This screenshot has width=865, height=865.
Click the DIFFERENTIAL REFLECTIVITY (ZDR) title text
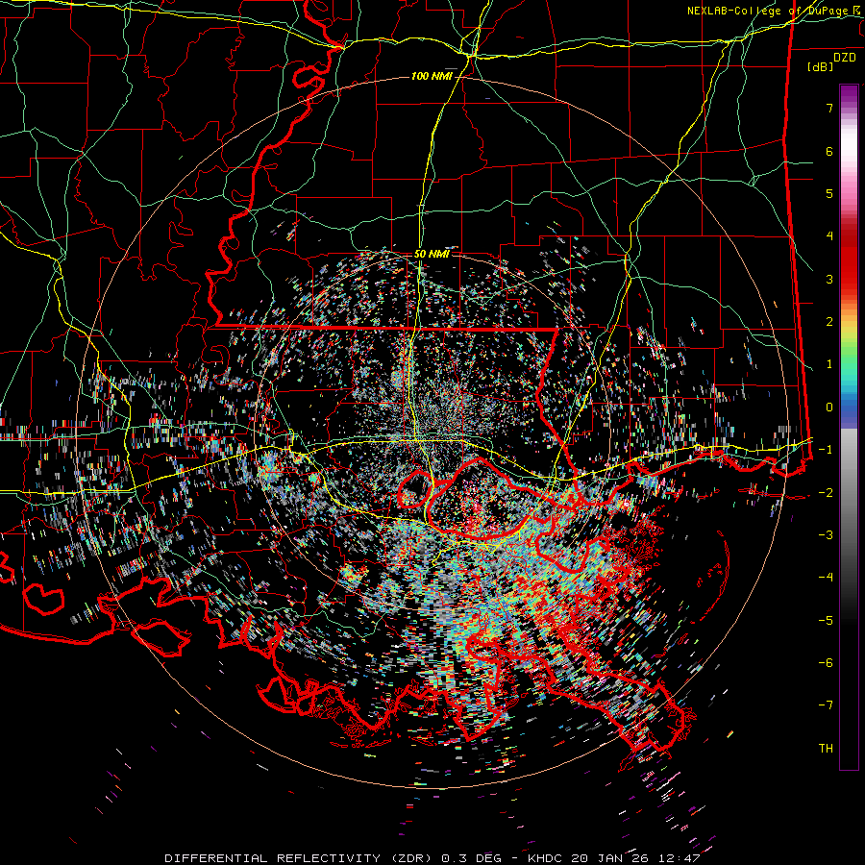coord(301,858)
